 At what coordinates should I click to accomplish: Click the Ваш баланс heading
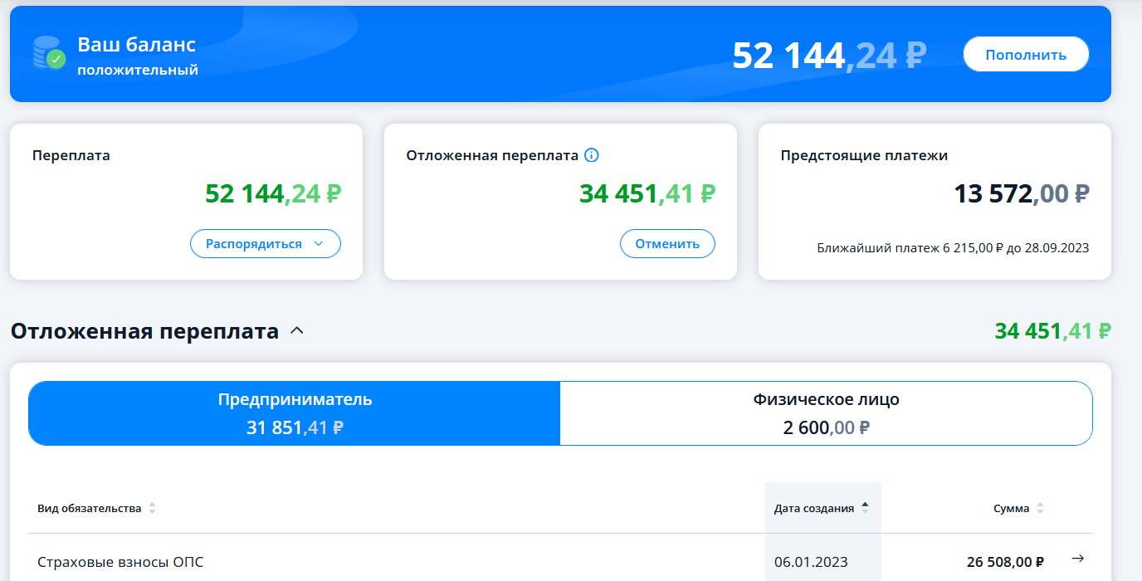coord(137,44)
